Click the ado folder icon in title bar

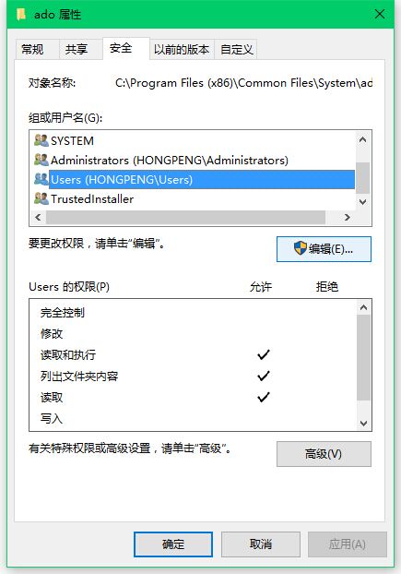coord(21,15)
